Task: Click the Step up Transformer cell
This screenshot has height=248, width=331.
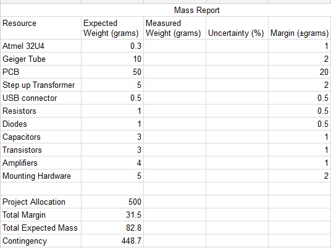Action: pos(41,85)
